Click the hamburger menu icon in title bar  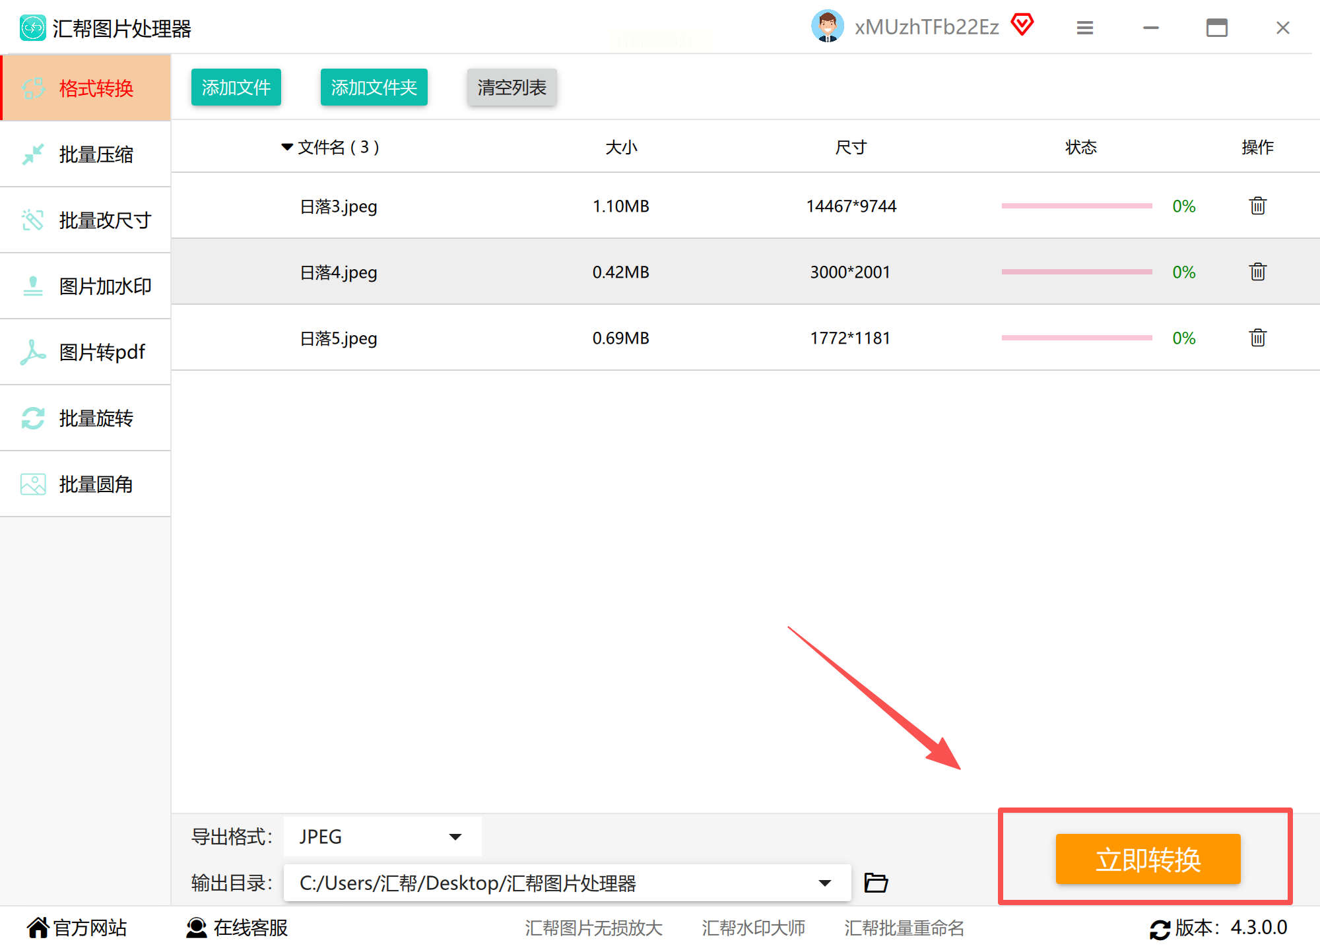pos(1084,28)
